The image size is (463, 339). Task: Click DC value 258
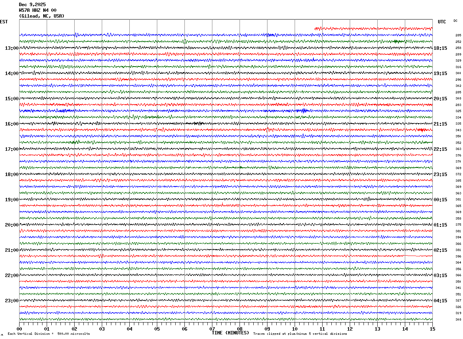point(458,48)
